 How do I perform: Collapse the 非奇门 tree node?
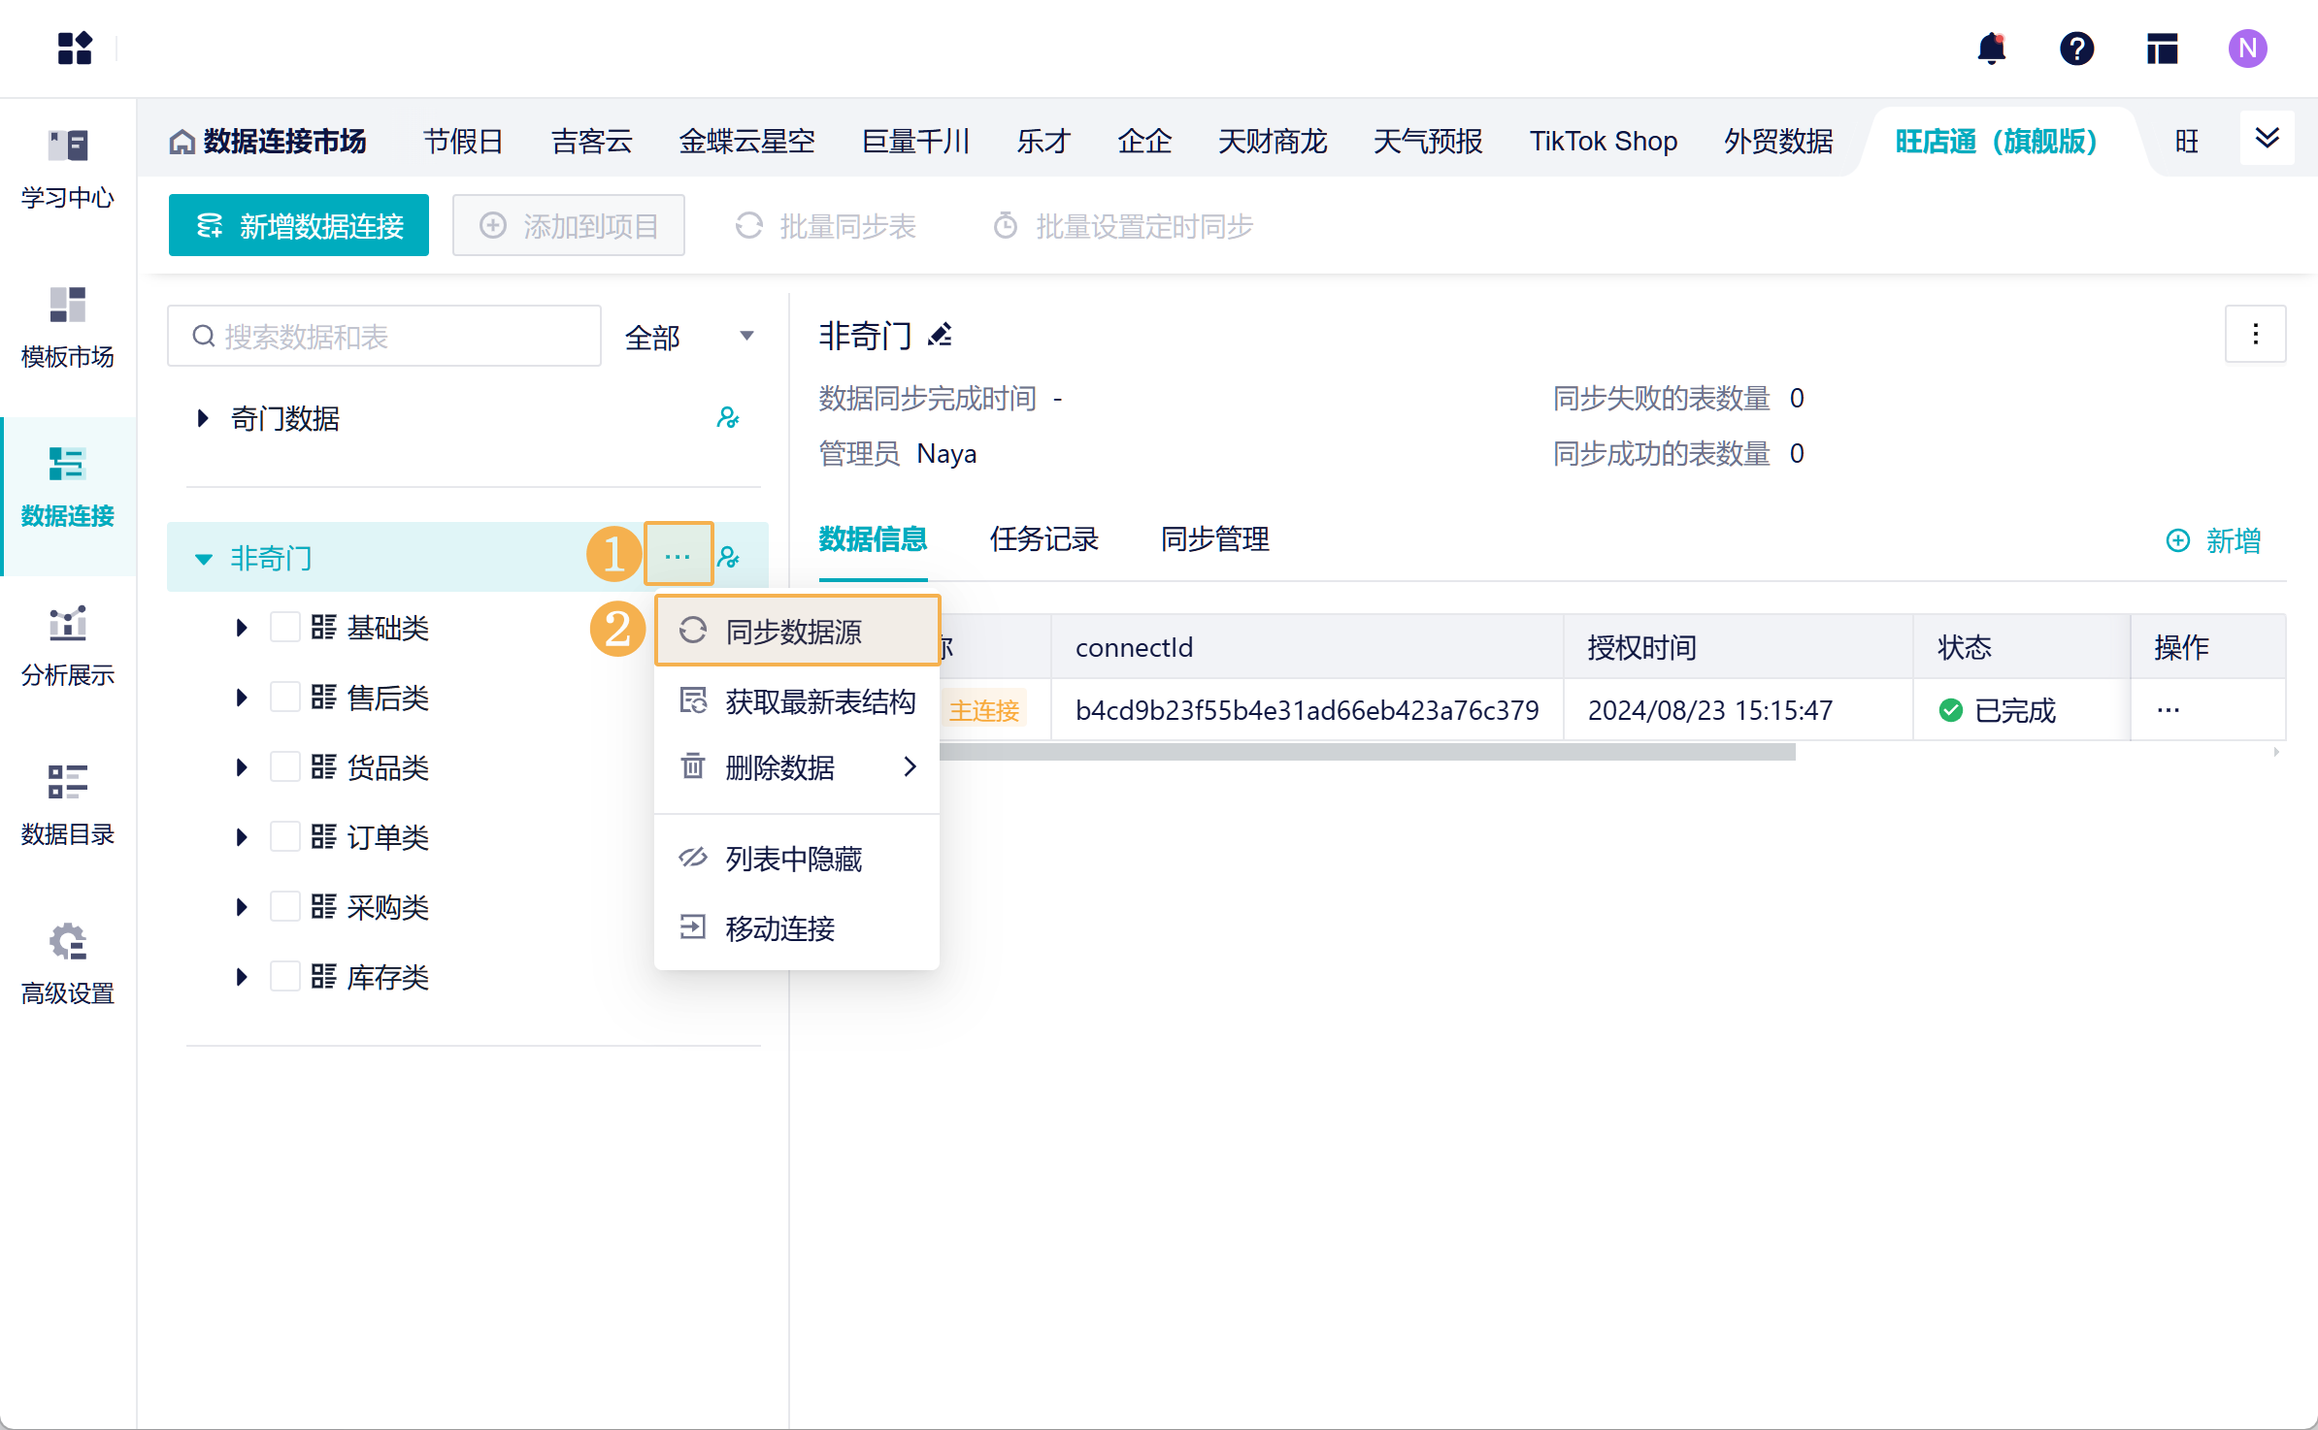point(203,559)
